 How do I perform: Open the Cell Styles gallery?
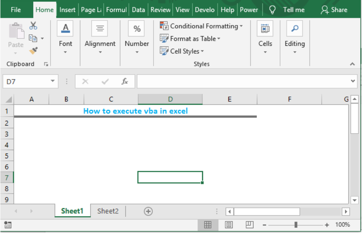pyautogui.click(x=182, y=51)
